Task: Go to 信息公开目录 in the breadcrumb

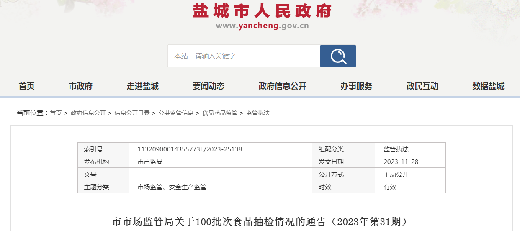Action: 132,113
